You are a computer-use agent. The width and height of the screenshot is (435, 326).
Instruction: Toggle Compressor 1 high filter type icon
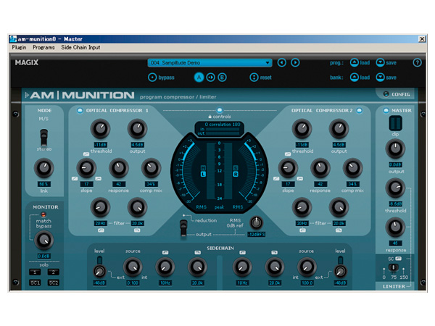[137, 230]
